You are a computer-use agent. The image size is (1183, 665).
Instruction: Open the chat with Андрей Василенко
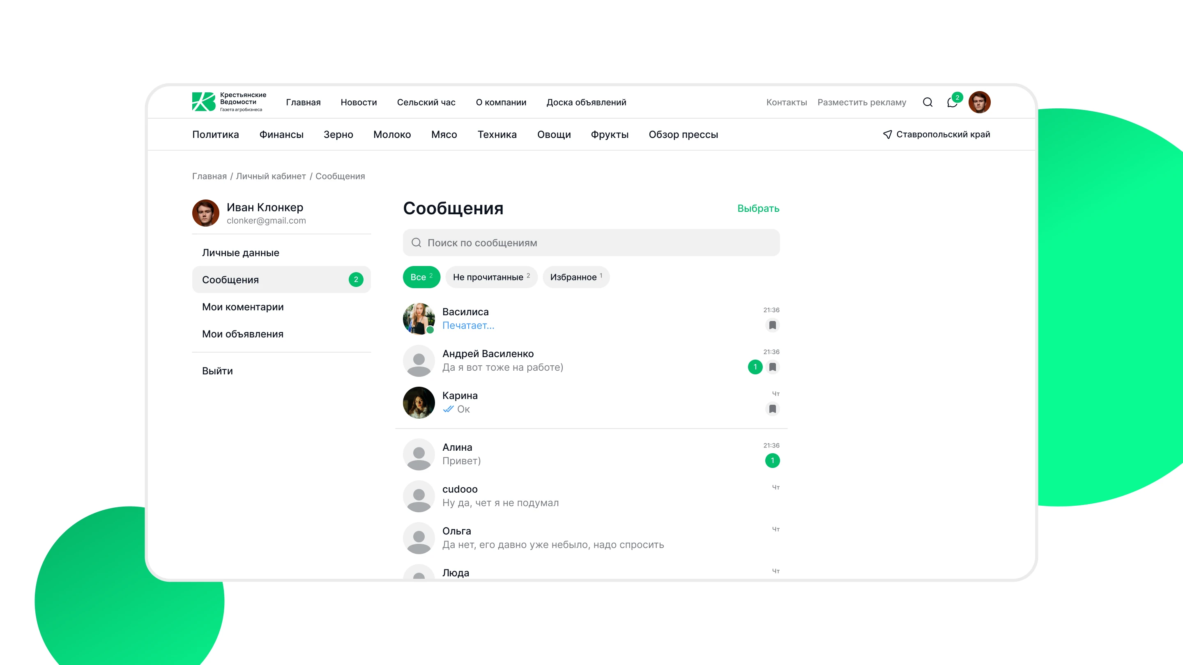point(591,361)
